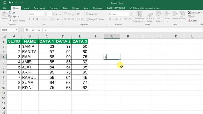The height and width of the screenshot is (114, 203).
Task: Click Decrease Indent icon
Action: point(78,19)
